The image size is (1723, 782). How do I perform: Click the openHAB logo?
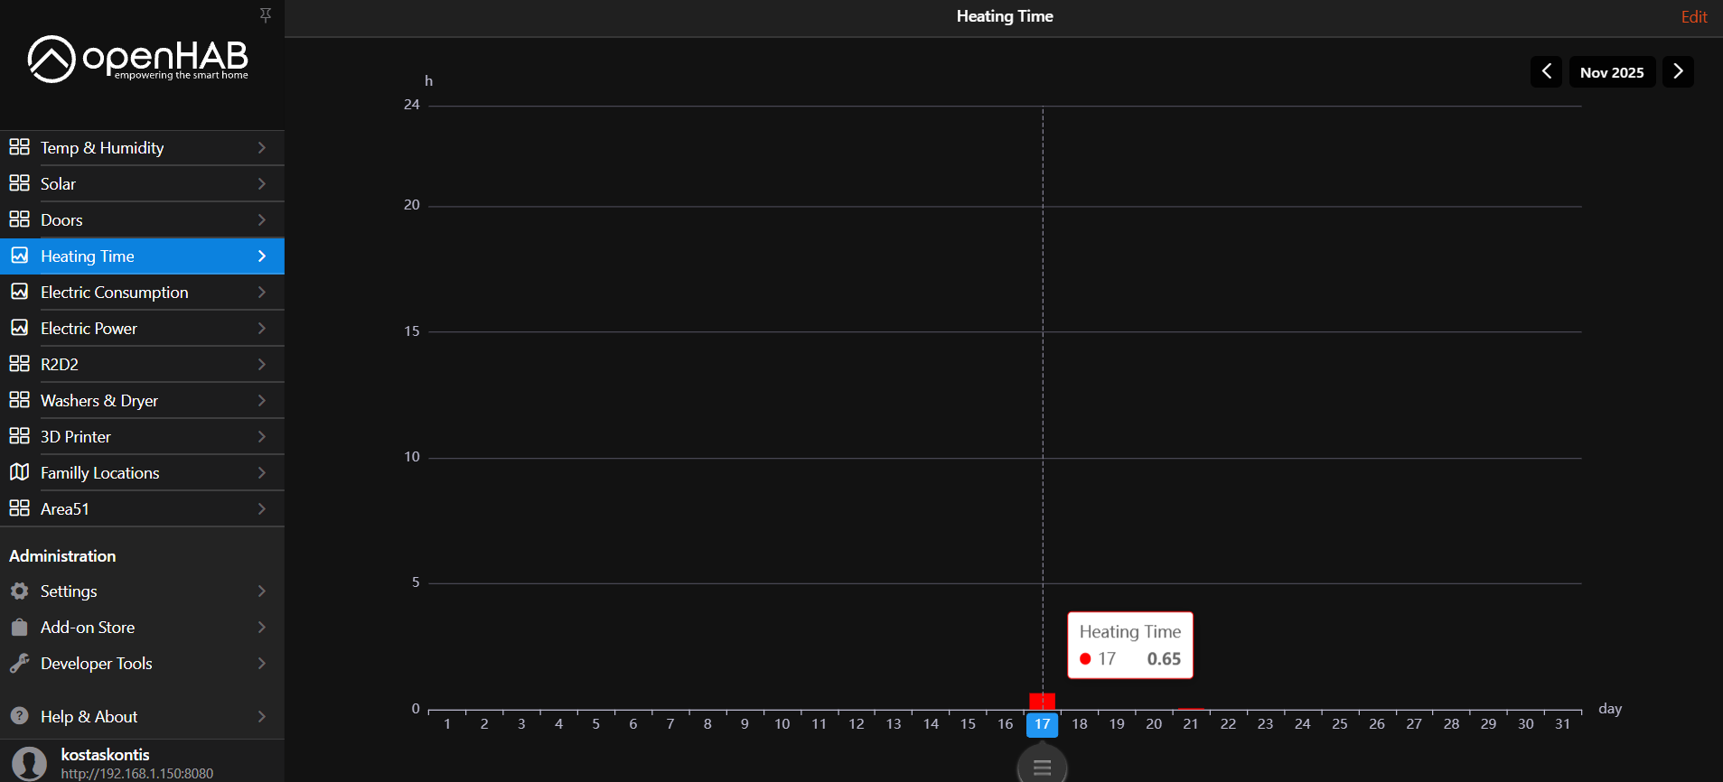click(x=137, y=60)
